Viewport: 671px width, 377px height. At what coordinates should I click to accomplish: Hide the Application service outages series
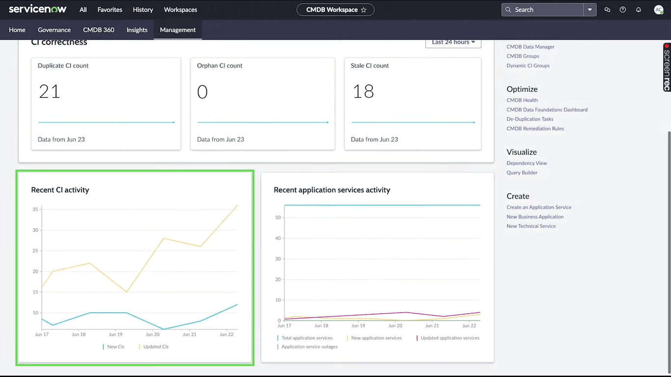tap(308, 347)
